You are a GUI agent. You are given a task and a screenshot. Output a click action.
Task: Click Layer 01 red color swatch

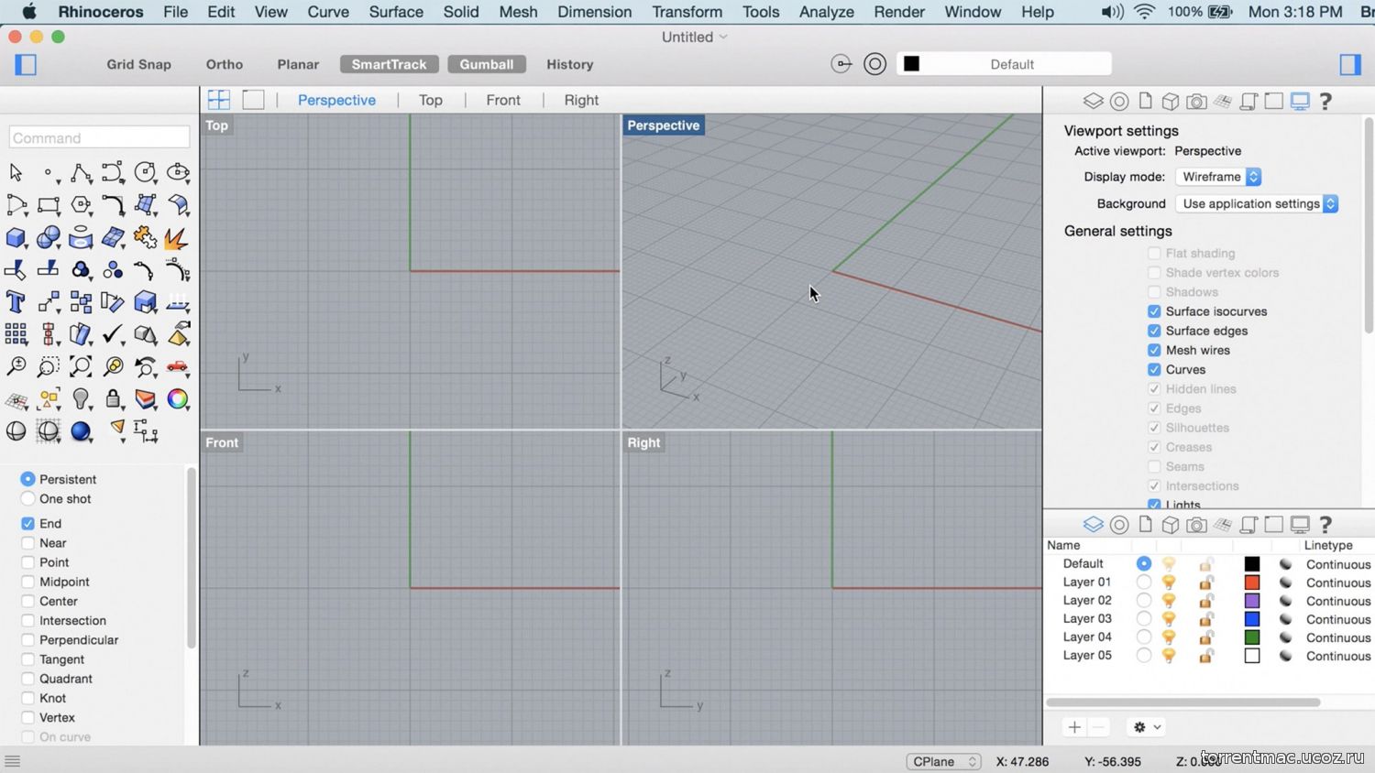1252,582
